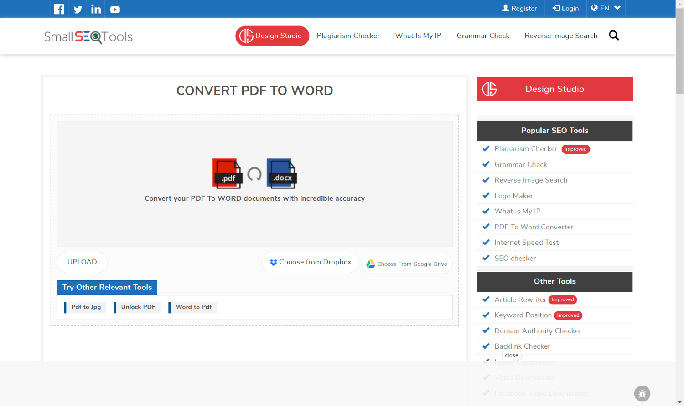Click the .pdf file icon
Image resolution: width=684 pixels, height=406 pixels.
tap(227, 173)
